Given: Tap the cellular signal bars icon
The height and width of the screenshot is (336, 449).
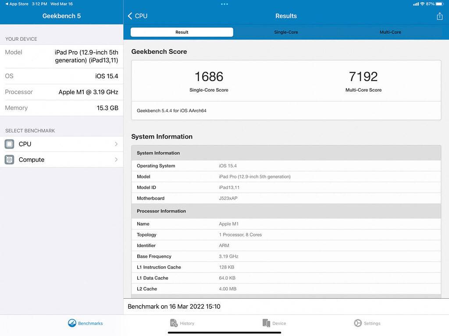Looking at the screenshot, I should (x=416, y=4).
